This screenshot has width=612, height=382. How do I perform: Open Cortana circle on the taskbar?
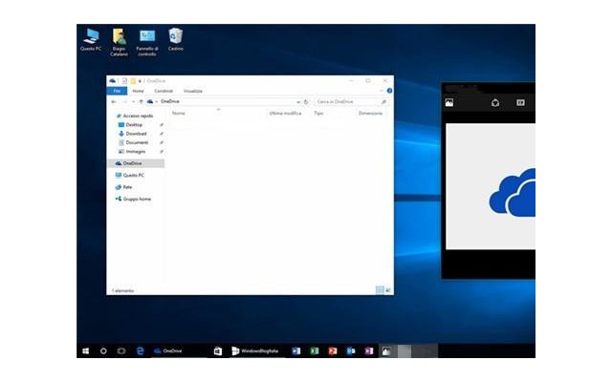click(x=103, y=351)
